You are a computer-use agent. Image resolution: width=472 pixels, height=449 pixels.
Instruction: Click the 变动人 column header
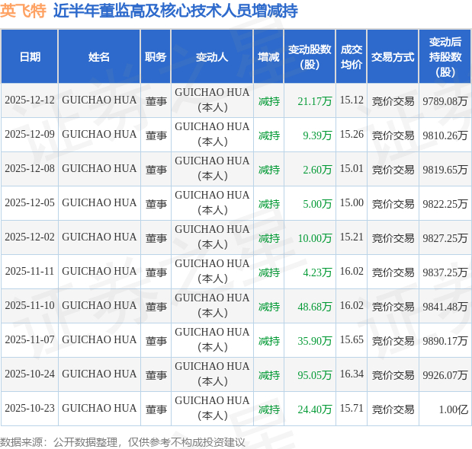pyautogui.click(x=212, y=57)
